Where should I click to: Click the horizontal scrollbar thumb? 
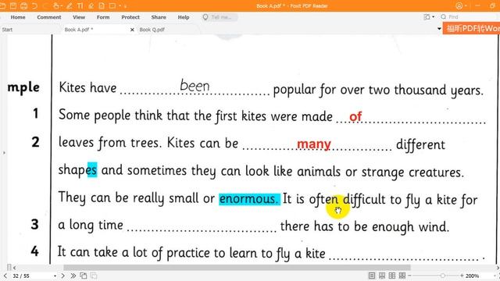coord(237,268)
